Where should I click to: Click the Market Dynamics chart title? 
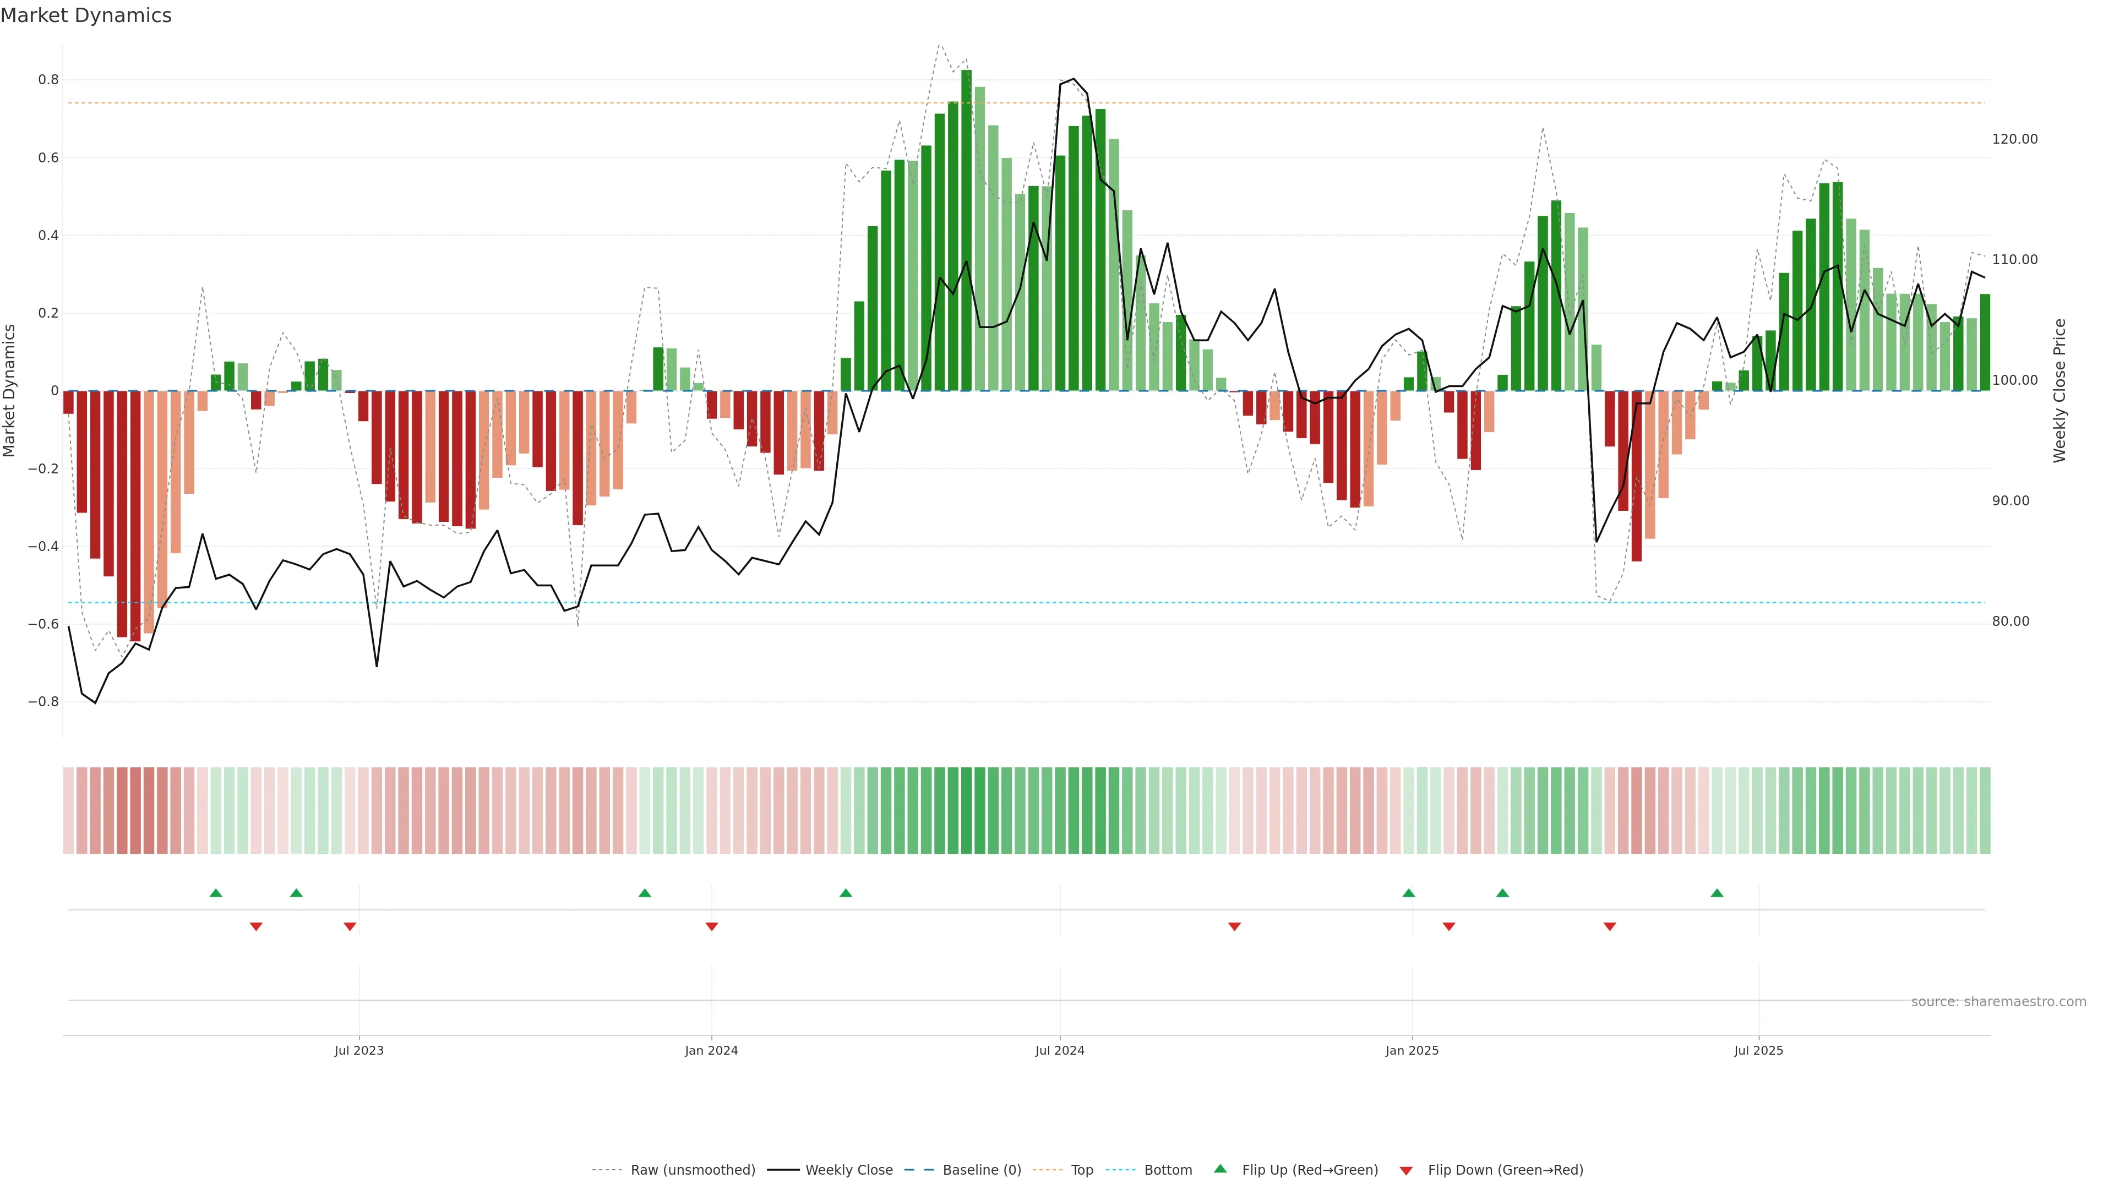click(86, 15)
